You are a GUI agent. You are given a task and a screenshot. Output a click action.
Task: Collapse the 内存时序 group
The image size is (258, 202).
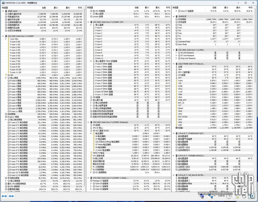(x=173, y=16)
